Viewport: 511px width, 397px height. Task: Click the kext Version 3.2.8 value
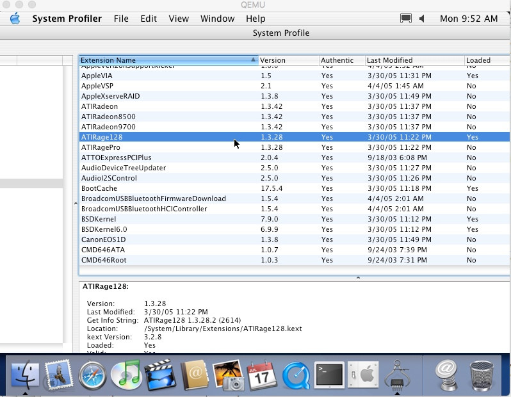[152, 337]
